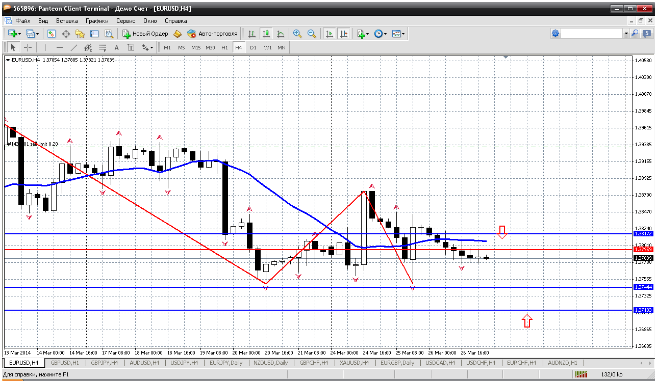
Task: Switch to the GBPUSD,H1 chart tab
Action: coord(65,363)
